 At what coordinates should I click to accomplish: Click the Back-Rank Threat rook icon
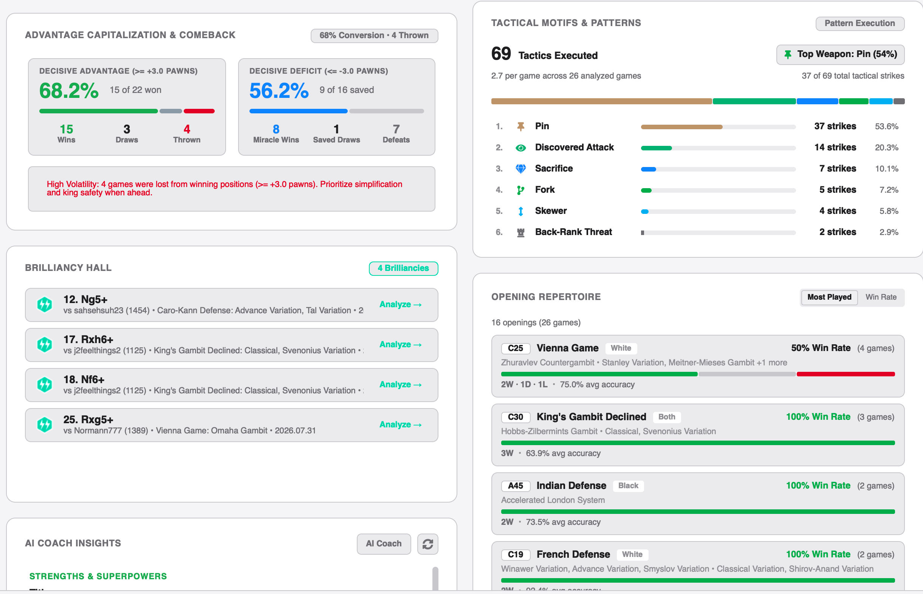point(521,233)
